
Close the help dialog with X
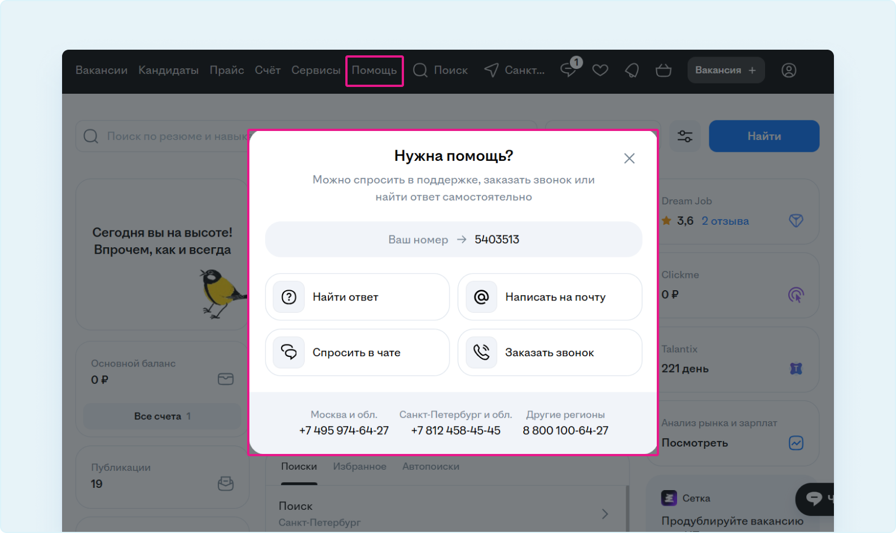(x=629, y=158)
